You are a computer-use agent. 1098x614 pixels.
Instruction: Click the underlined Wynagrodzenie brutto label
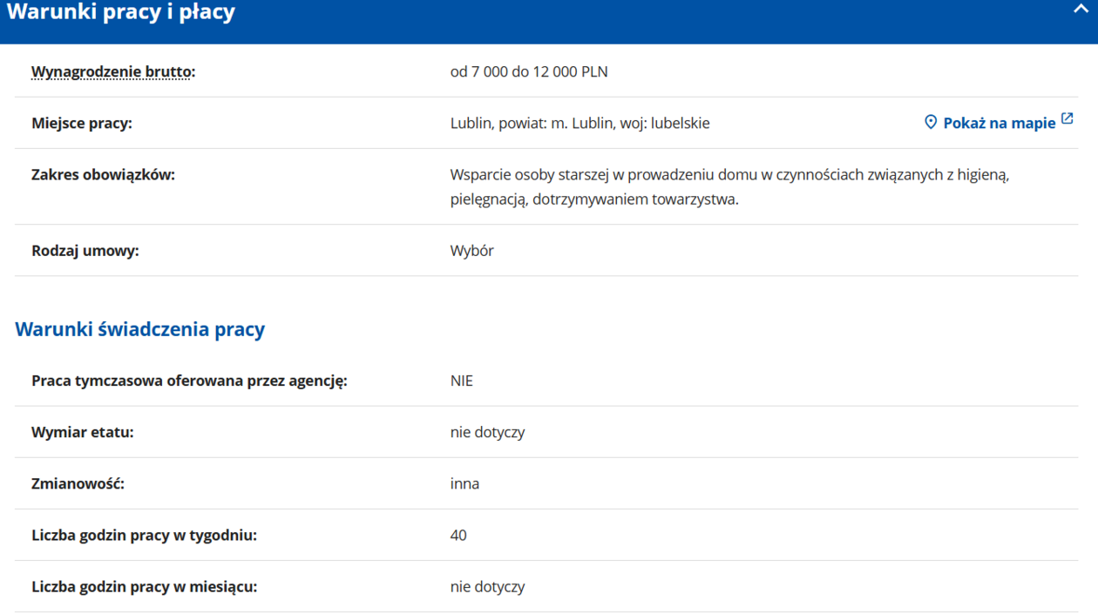112,71
